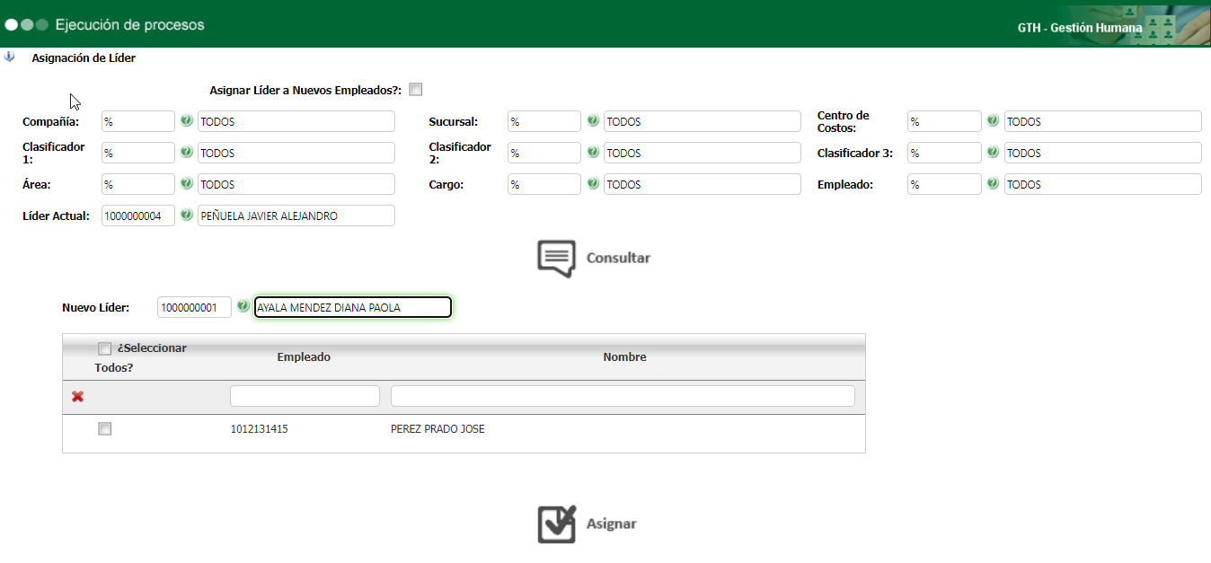Clear table filters with the red X icon
This screenshot has height=563, width=1211.
[78, 397]
